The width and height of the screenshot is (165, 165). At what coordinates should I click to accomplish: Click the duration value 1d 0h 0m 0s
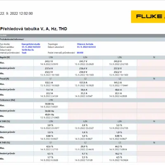[x=28, y=50]
